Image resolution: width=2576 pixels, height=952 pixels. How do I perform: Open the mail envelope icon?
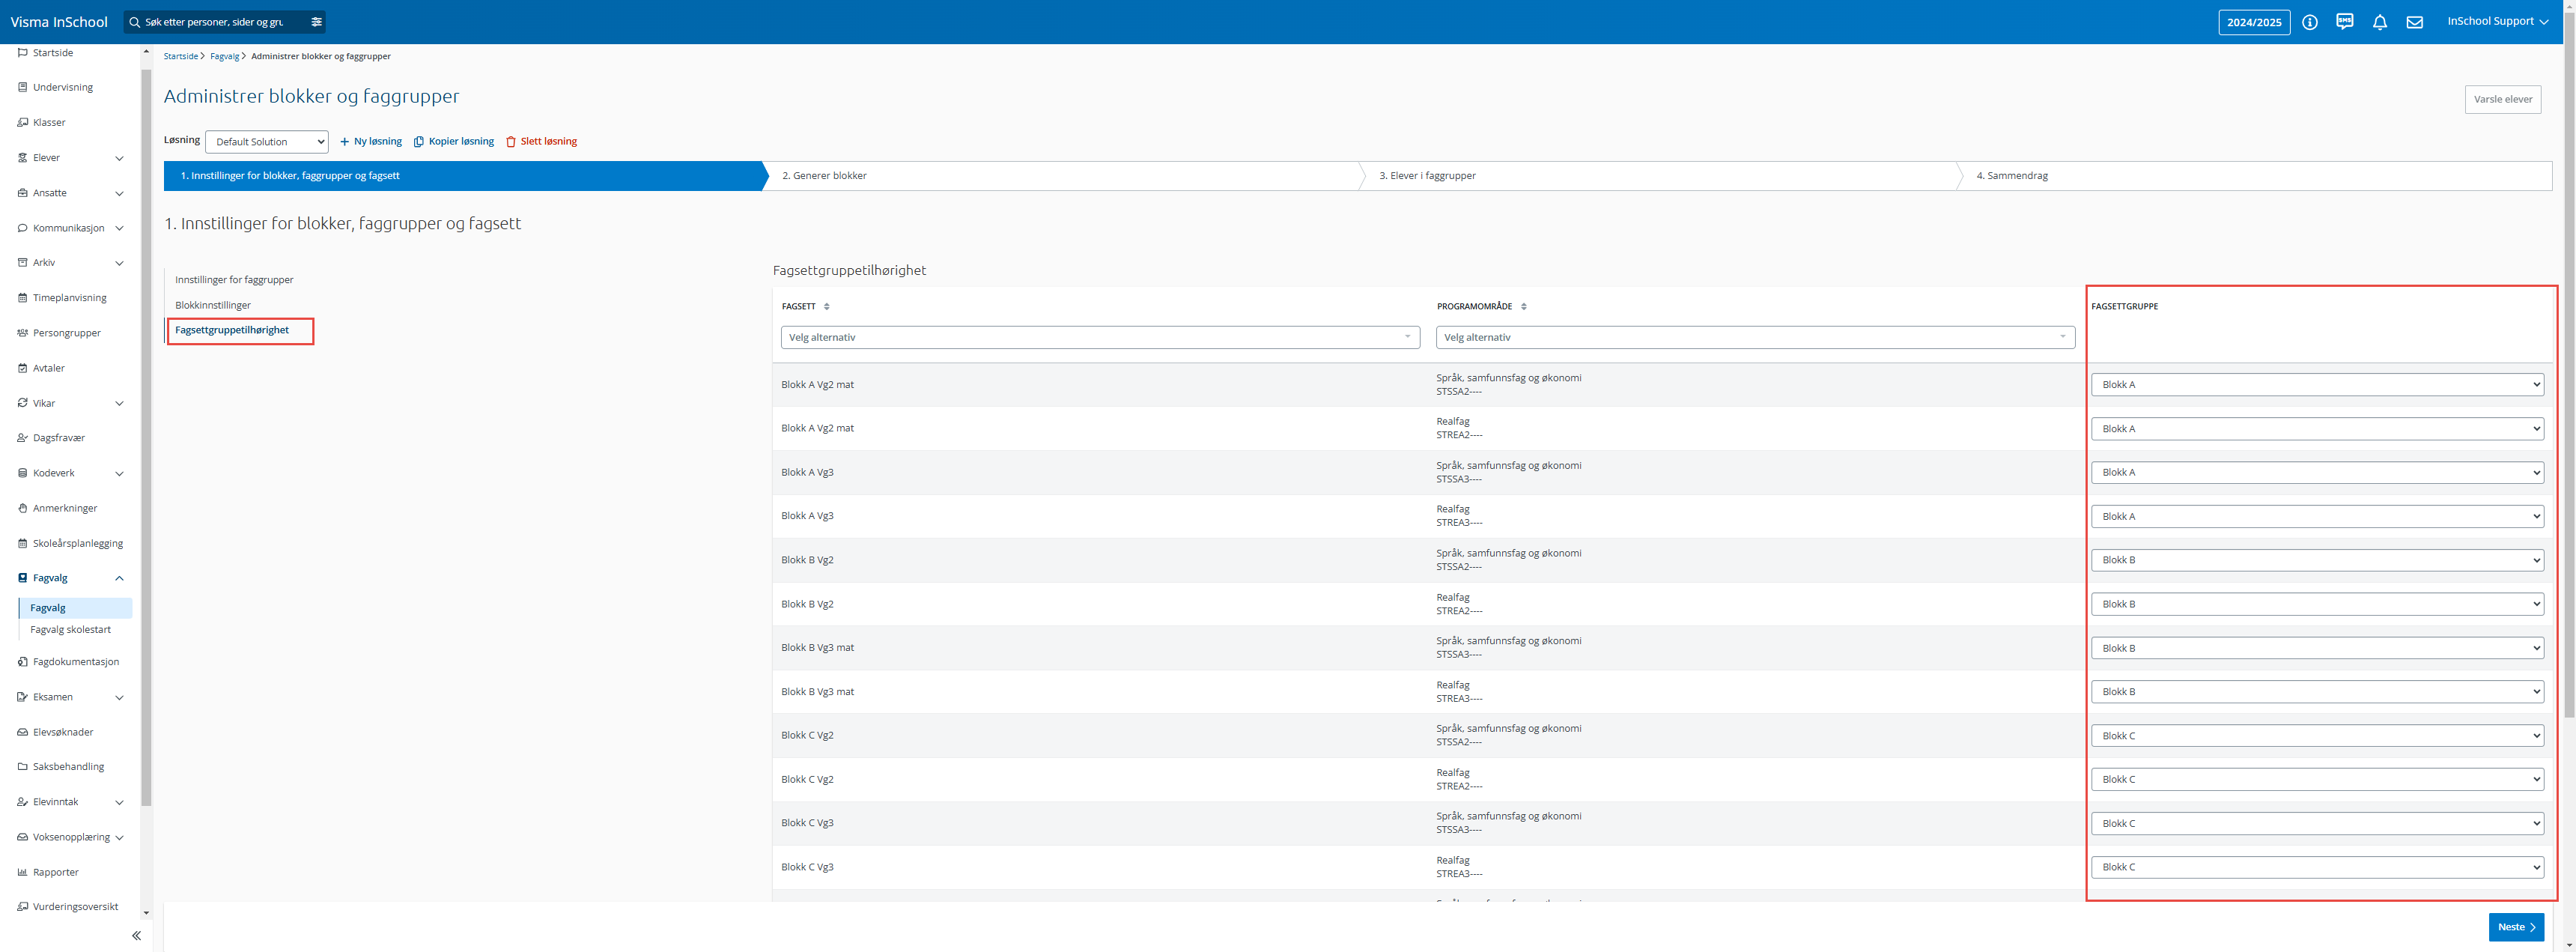pos(2415,22)
